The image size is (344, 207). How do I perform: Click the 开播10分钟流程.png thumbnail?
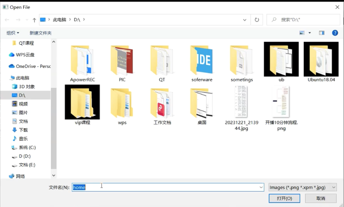[281, 103]
